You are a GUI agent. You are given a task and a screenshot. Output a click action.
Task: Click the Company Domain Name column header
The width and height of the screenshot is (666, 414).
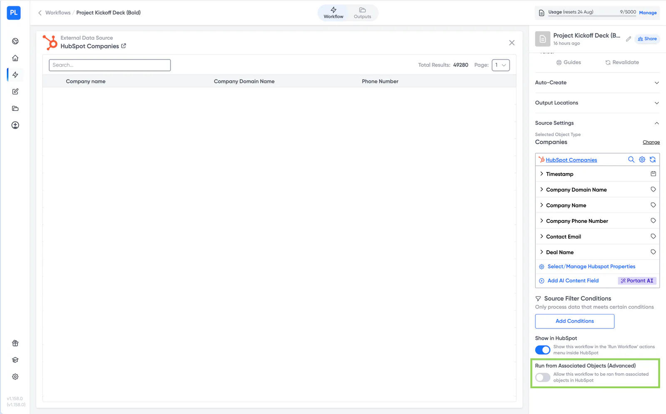click(244, 81)
